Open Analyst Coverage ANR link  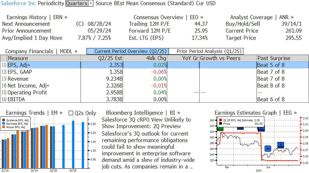(262, 17)
